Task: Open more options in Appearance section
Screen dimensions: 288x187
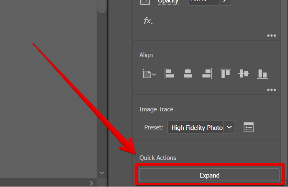Action: (x=272, y=35)
